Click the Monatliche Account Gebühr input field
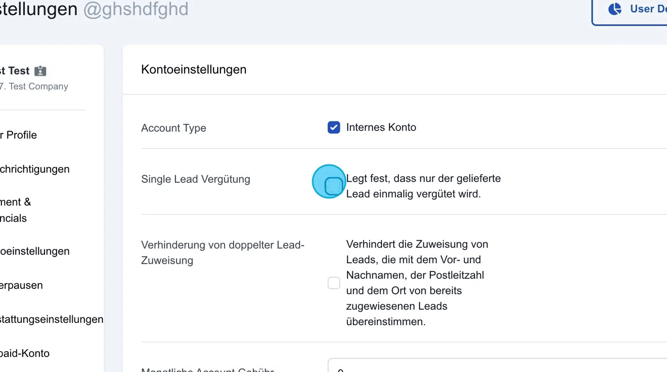Image resolution: width=667 pixels, height=372 pixels. pos(497,365)
